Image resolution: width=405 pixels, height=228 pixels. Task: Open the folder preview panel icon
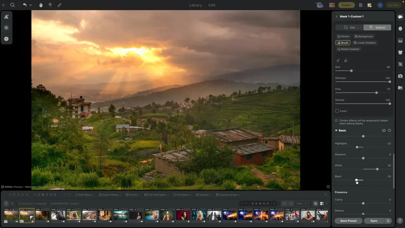point(400,88)
